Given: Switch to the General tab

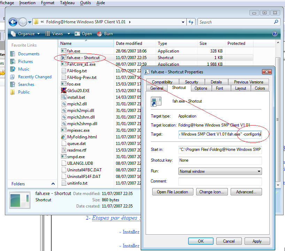Looking at the screenshot, I should click(157, 88).
